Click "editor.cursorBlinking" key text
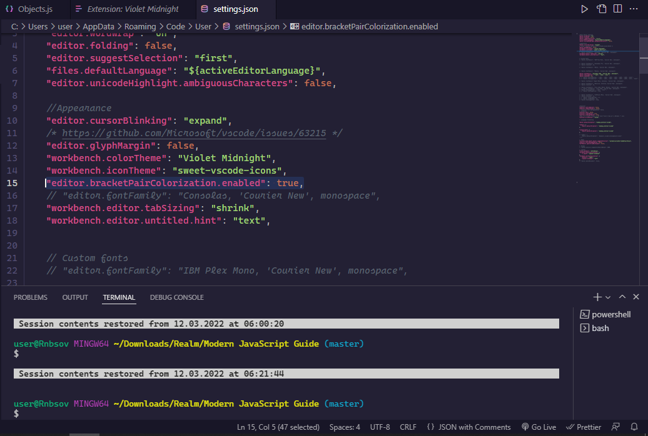Viewport: 648px width, 436px height. [109, 121]
